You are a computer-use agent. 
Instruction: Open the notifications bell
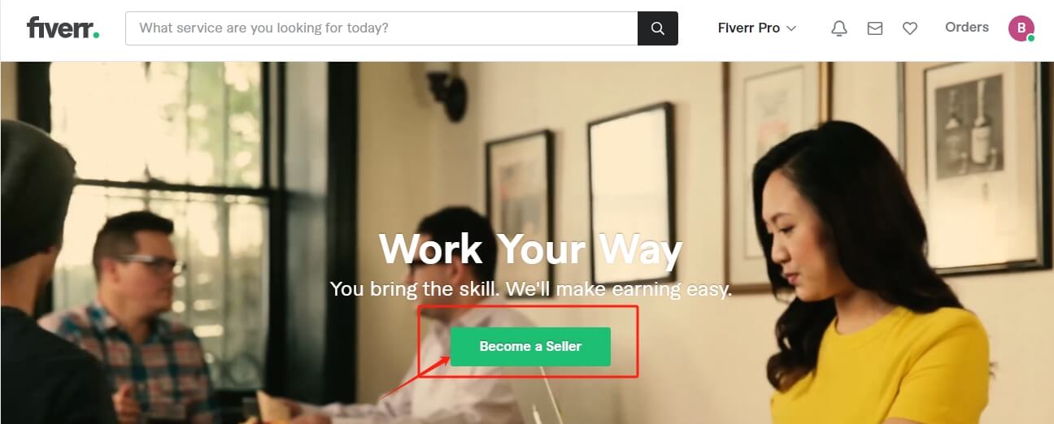(839, 28)
